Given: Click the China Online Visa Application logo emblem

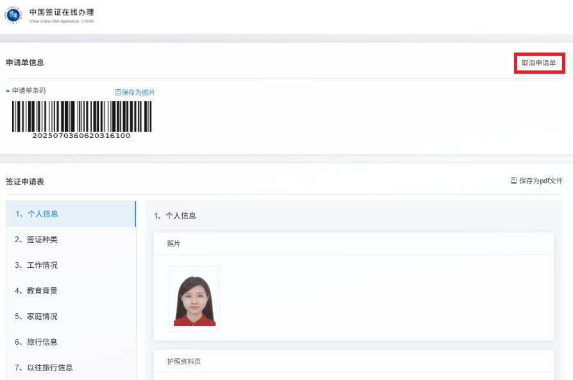Looking at the screenshot, I should pyautogui.click(x=13, y=15).
